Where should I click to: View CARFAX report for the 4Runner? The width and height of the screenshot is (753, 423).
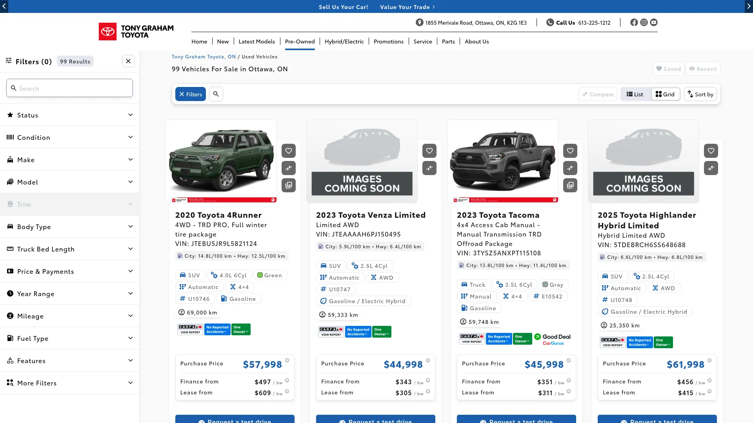(x=190, y=329)
